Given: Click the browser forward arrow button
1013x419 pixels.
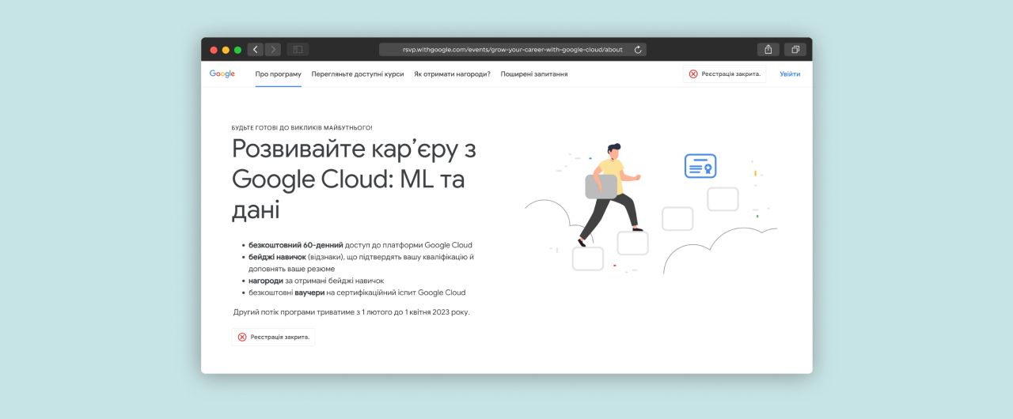Looking at the screenshot, I should 273,50.
